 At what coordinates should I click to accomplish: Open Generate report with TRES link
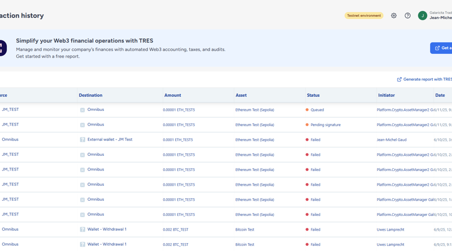tap(427, 79)
